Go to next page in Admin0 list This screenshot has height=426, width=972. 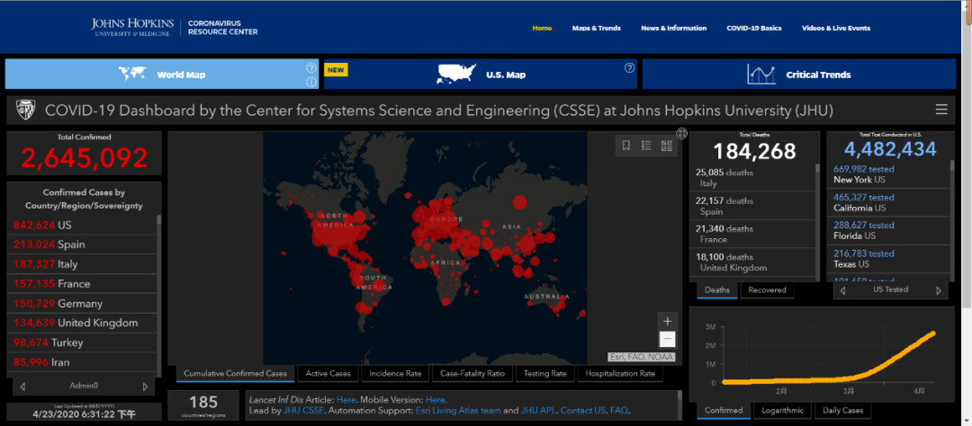(x=146, y=386)
